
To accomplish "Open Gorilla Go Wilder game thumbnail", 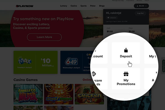I will (x=28, y=94).
